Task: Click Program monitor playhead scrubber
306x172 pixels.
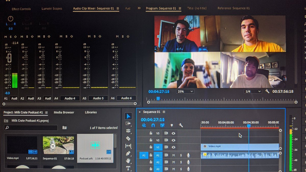Action: (x=158, y=98)
